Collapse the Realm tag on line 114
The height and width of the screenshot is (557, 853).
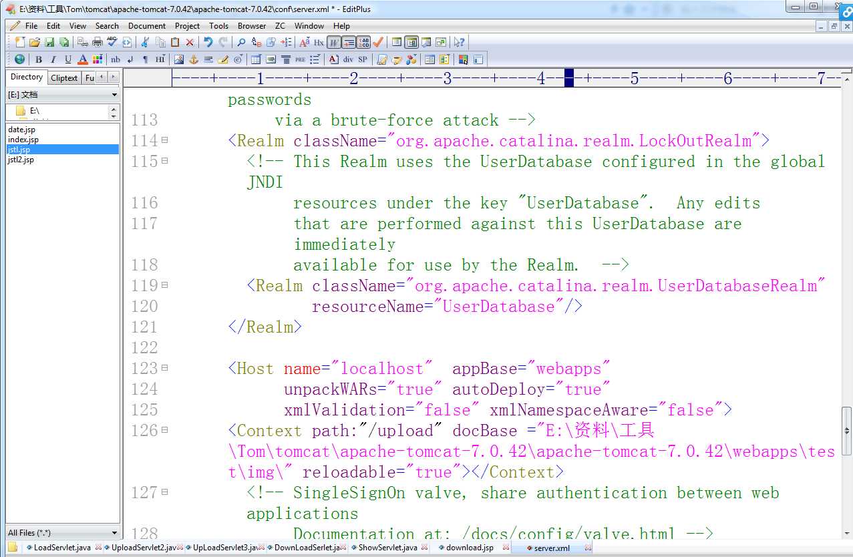pos(164,140)
